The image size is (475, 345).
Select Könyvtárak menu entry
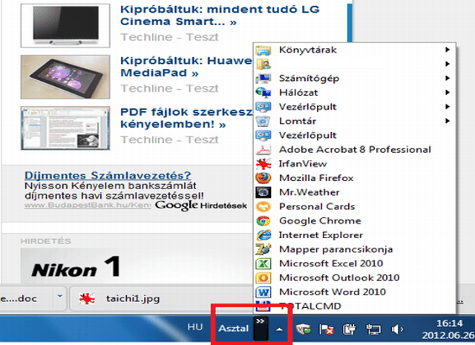[353, 50]
